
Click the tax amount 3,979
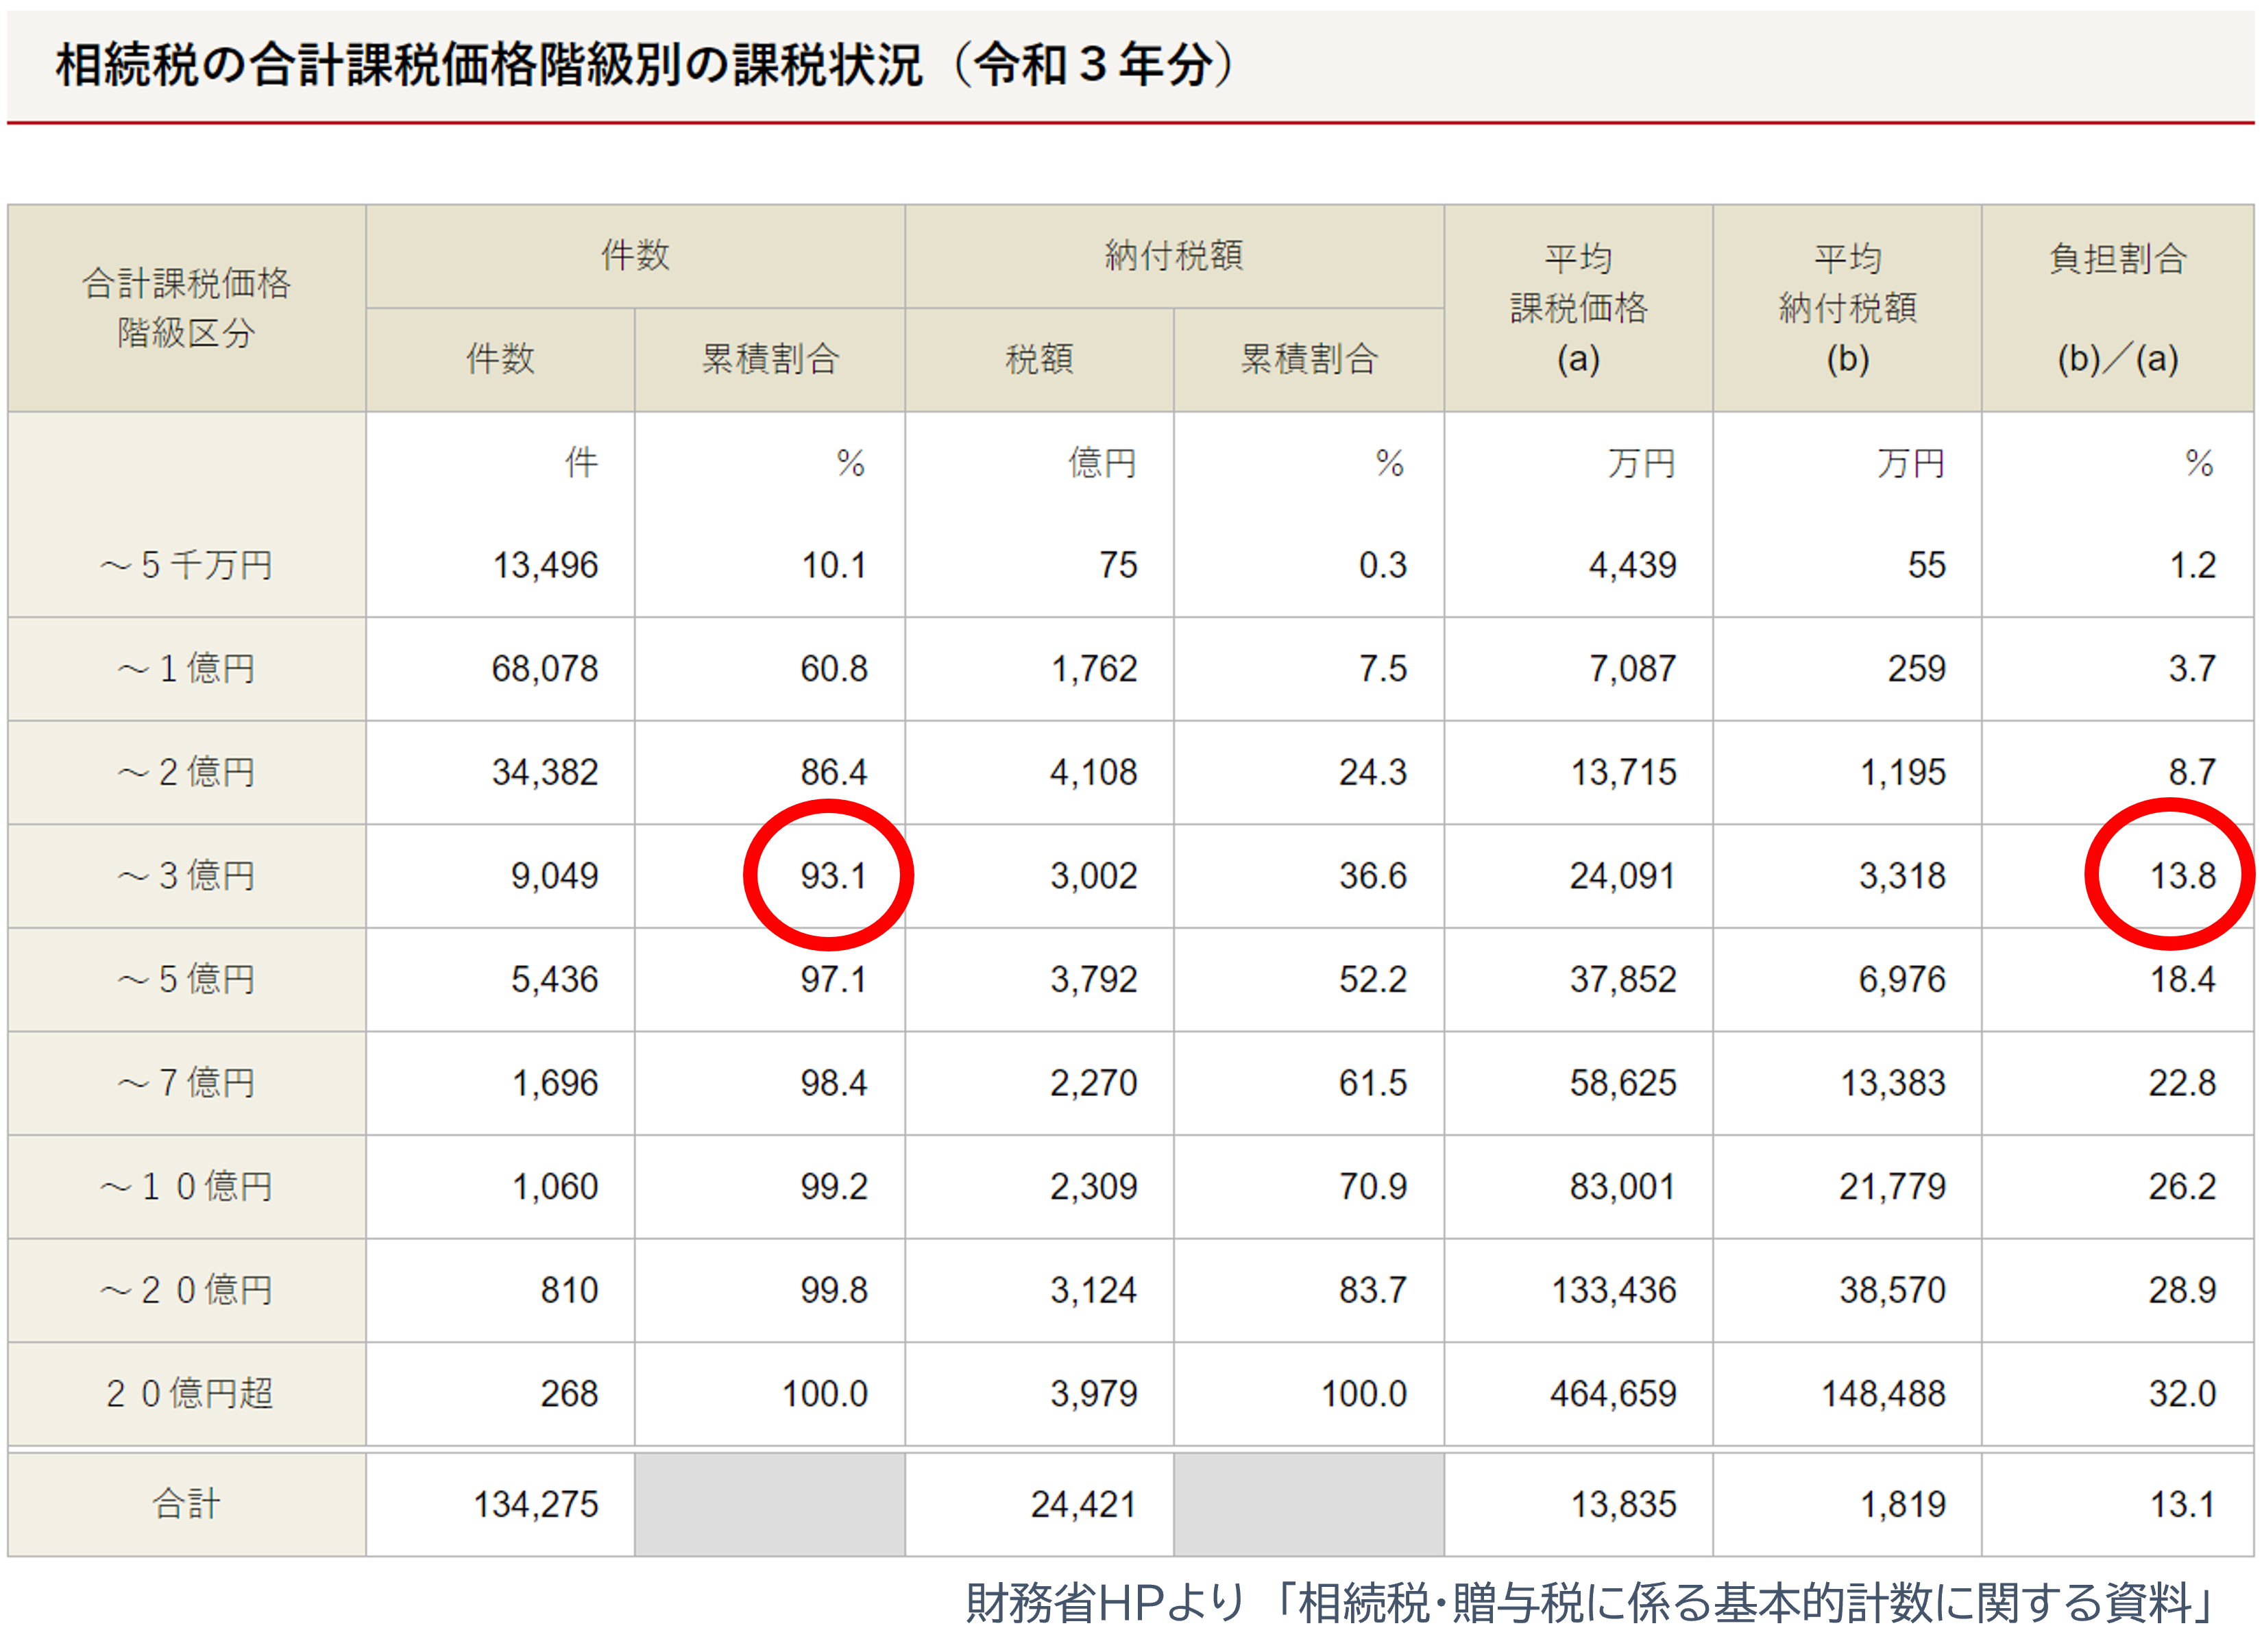tap(1094, 1394)
